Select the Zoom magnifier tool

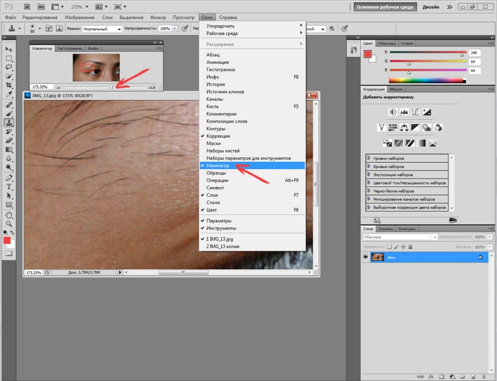[9, 224]
